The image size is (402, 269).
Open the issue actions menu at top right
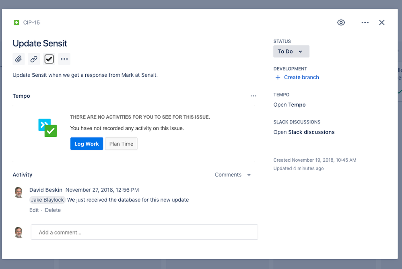[365, 23]
